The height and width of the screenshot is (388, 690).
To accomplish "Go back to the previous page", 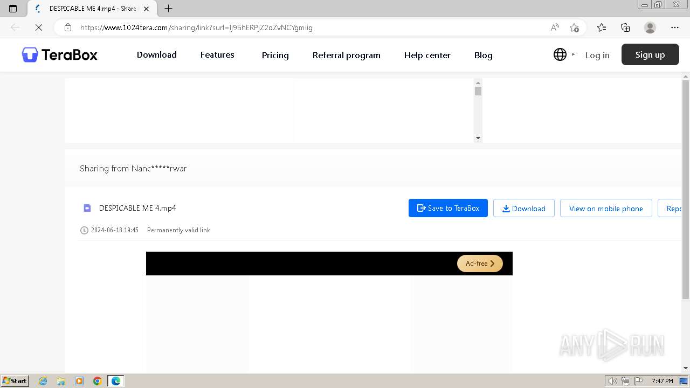I will (x=15, y=27).
